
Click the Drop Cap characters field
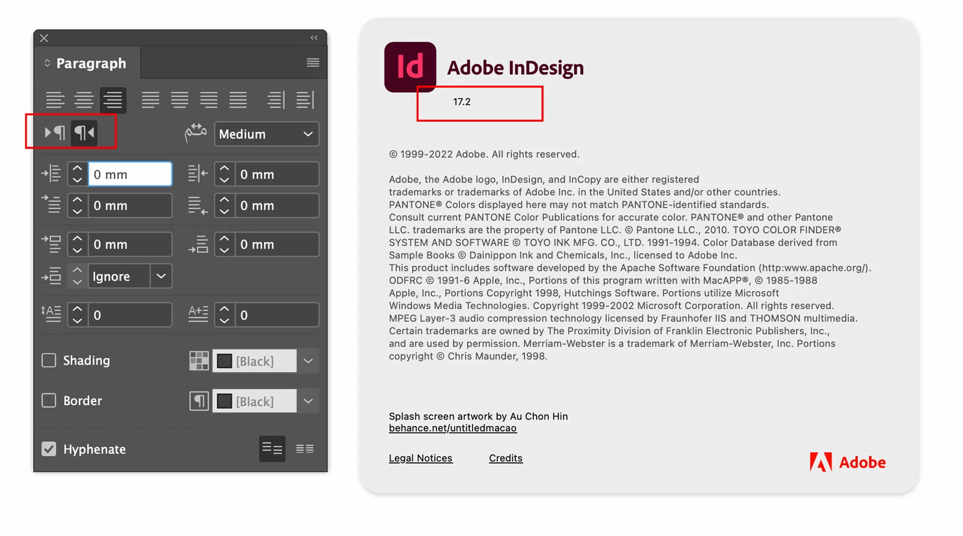click(277, 315)
